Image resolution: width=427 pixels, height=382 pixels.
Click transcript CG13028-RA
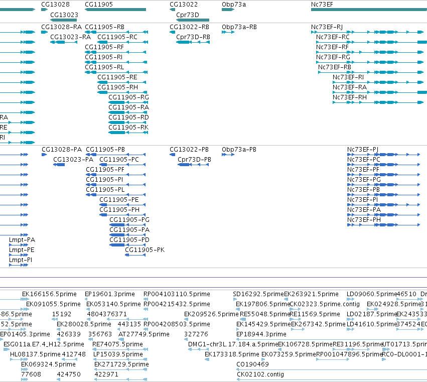(61, 27)
